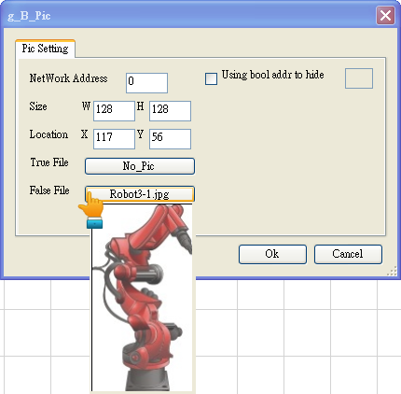Click the bool address box beside the checkbox
The width and height of the screenshot is (401, 394).
point(359,78)
